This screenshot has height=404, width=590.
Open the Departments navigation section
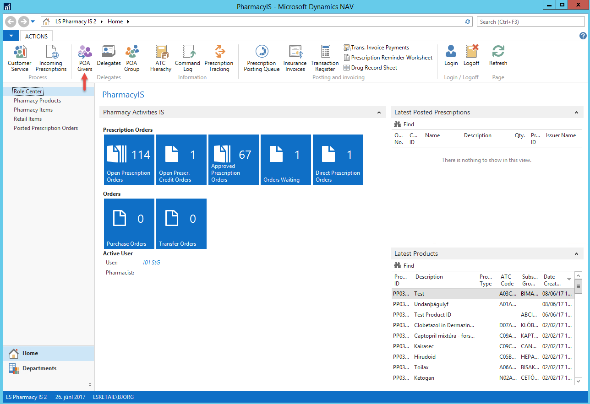(39, 368)
